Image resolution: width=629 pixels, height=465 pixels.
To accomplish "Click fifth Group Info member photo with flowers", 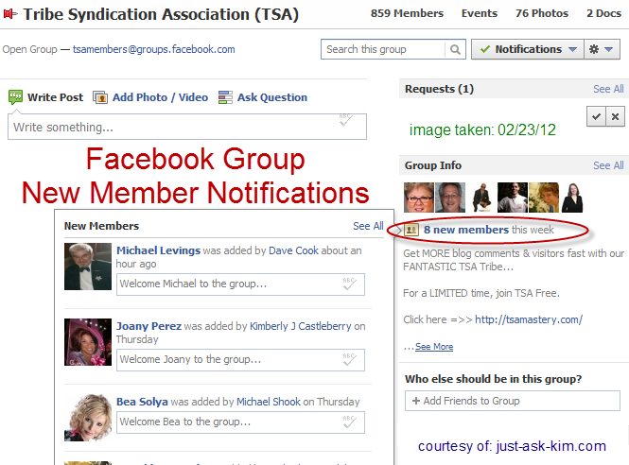I will click(544, 198).
